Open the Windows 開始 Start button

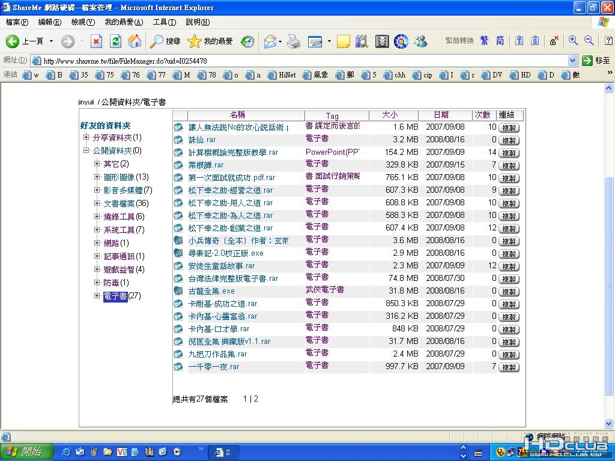point(26,451)
